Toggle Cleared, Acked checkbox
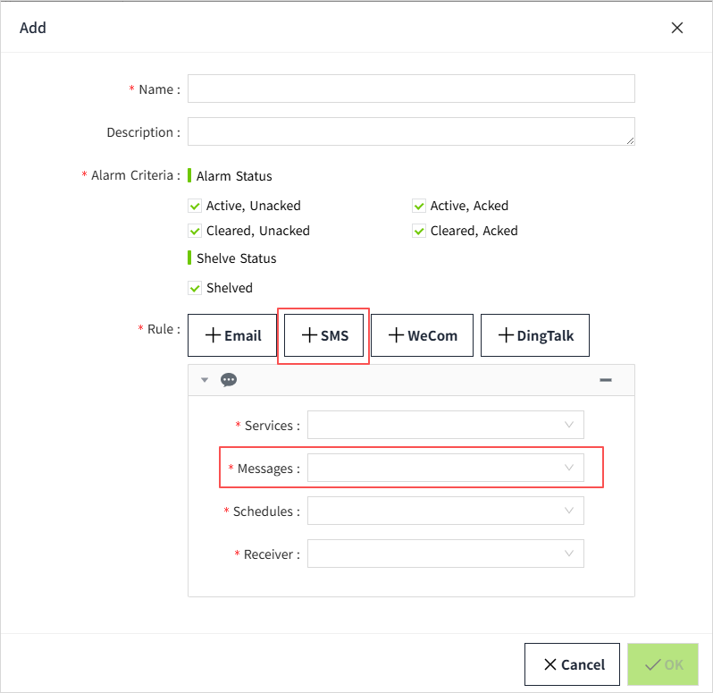 pos(419,231)
